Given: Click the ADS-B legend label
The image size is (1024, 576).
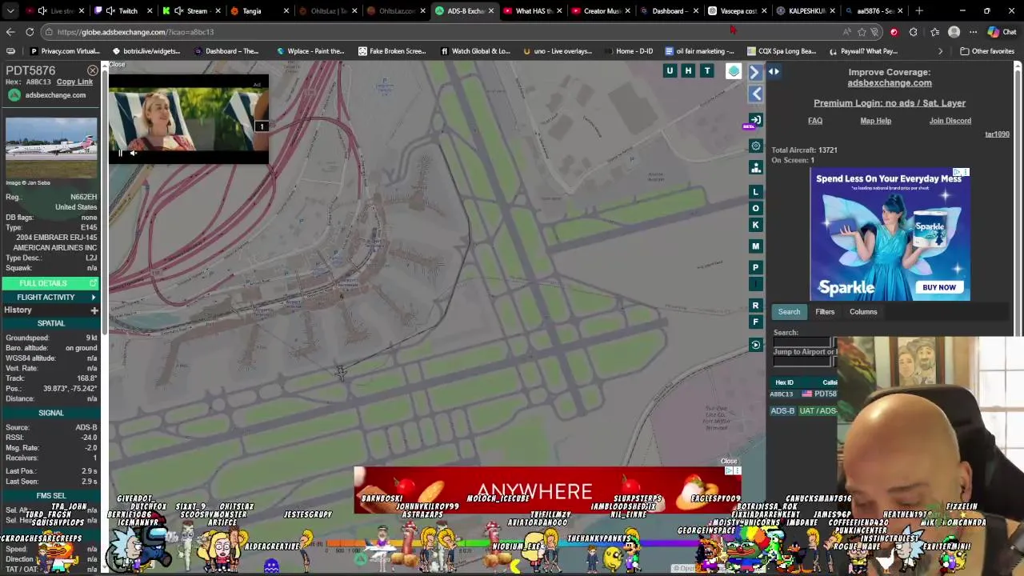Looking at the screenshot, I should pyautogui.click(x=782, y=411).
